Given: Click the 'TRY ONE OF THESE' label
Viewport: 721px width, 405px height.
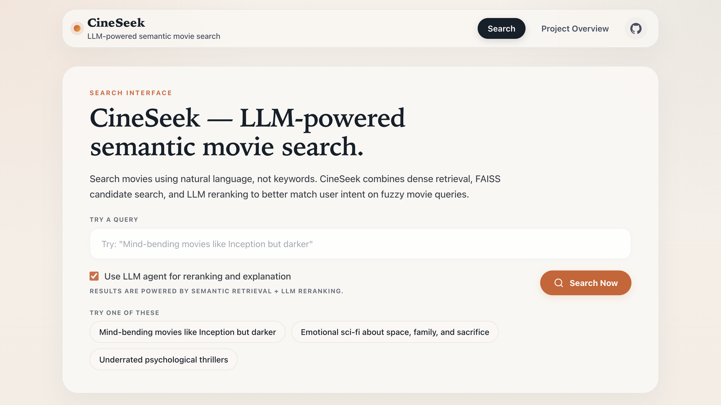Looking at the screenshot, I should 124,313.
